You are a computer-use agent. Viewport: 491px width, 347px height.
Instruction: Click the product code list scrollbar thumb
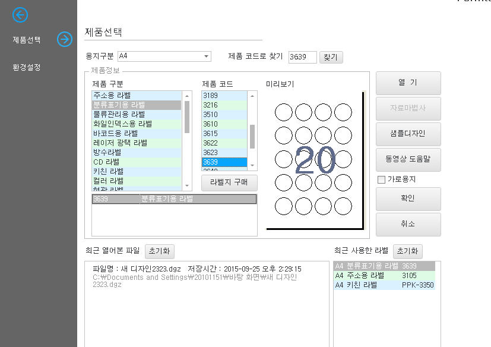[x=252, y=136]
